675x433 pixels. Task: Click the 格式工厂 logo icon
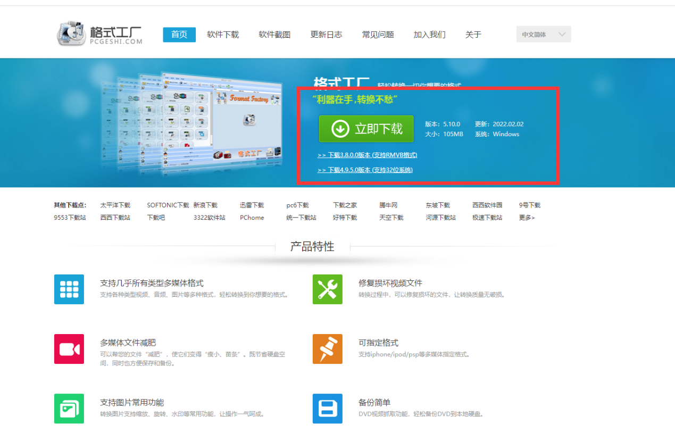coord(71,34)
